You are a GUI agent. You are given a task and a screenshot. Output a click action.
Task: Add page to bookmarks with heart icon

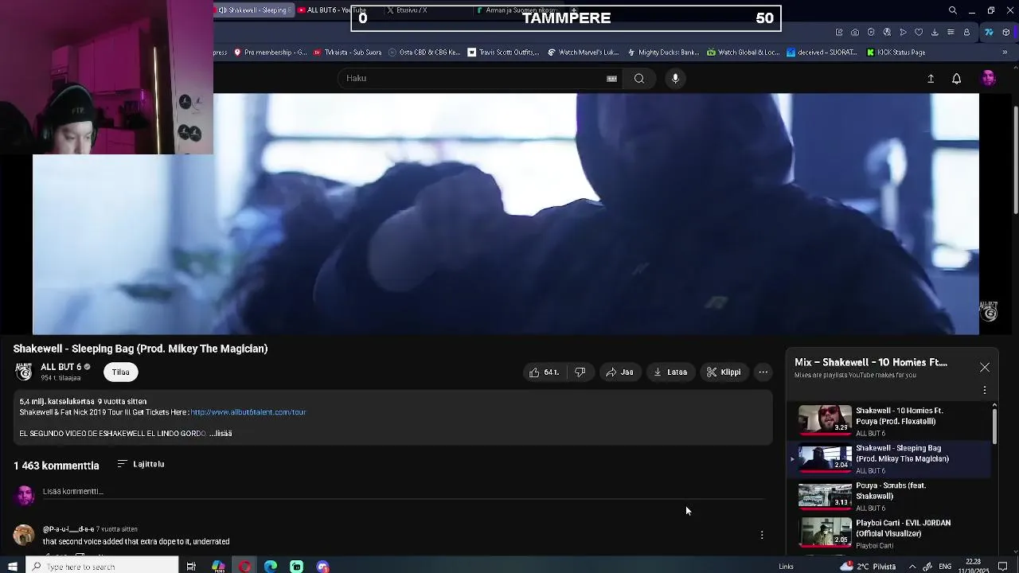(919, 33)
